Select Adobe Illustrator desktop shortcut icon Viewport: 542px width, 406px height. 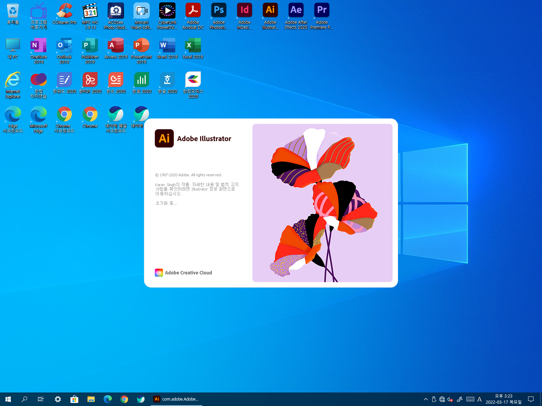pos(270,16)
